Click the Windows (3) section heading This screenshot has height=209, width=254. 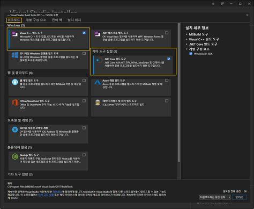tap(16, 25)
